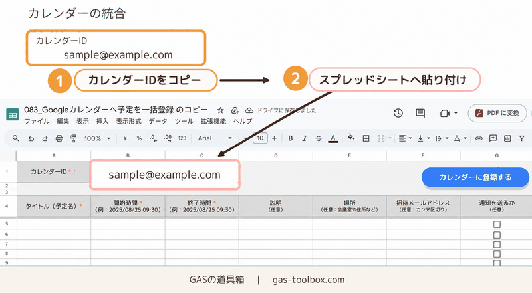Click the カレンダーに登録する button
Image resolution: width=532 pixels, height=293 pixels.
[x=475, y=177]
